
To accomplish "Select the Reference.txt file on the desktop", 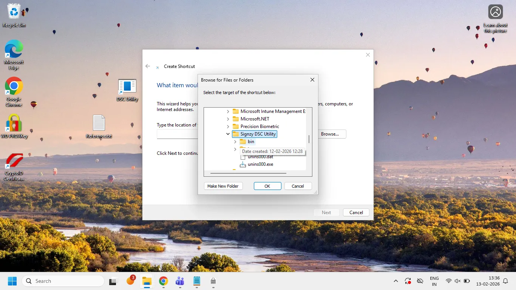I will point(99,126).
